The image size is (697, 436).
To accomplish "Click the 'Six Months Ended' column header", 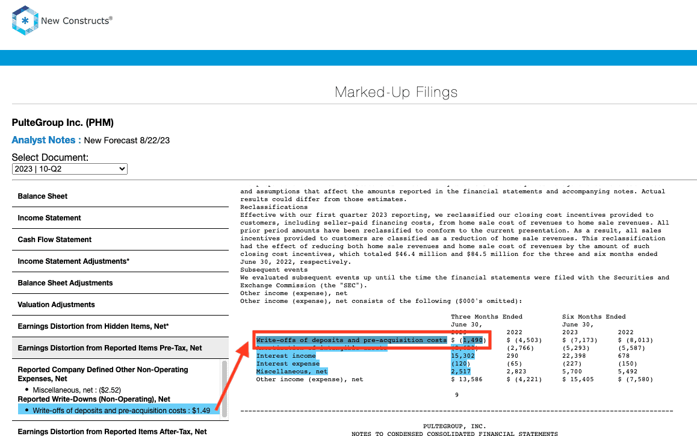I will click(594, 317).
